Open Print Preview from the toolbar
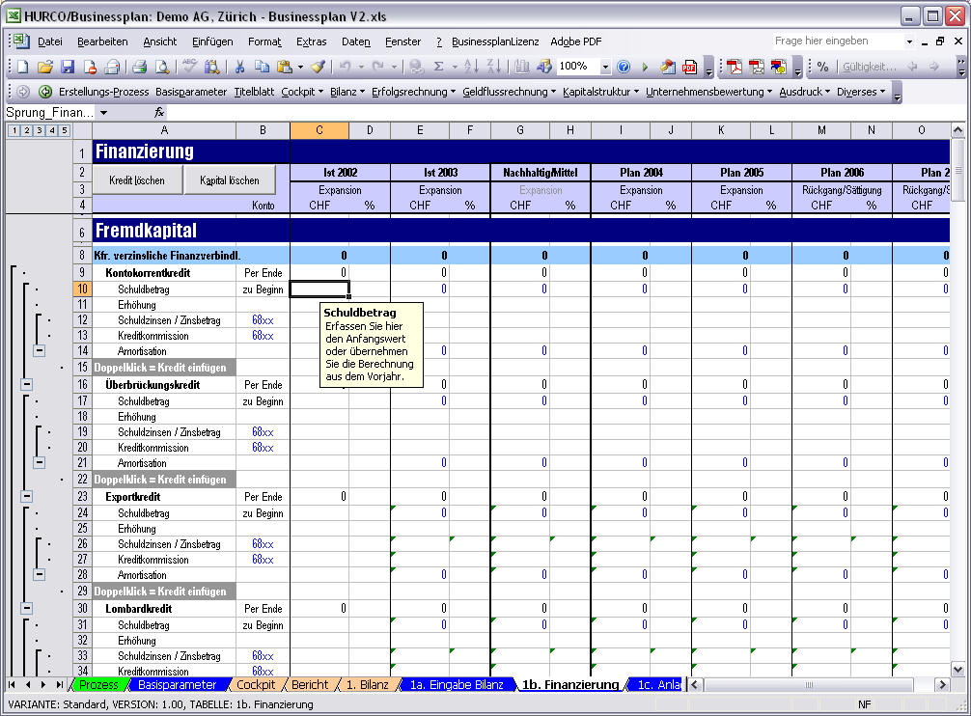The image size is (971, 716). pyautogui.click(x=161, y=67)
